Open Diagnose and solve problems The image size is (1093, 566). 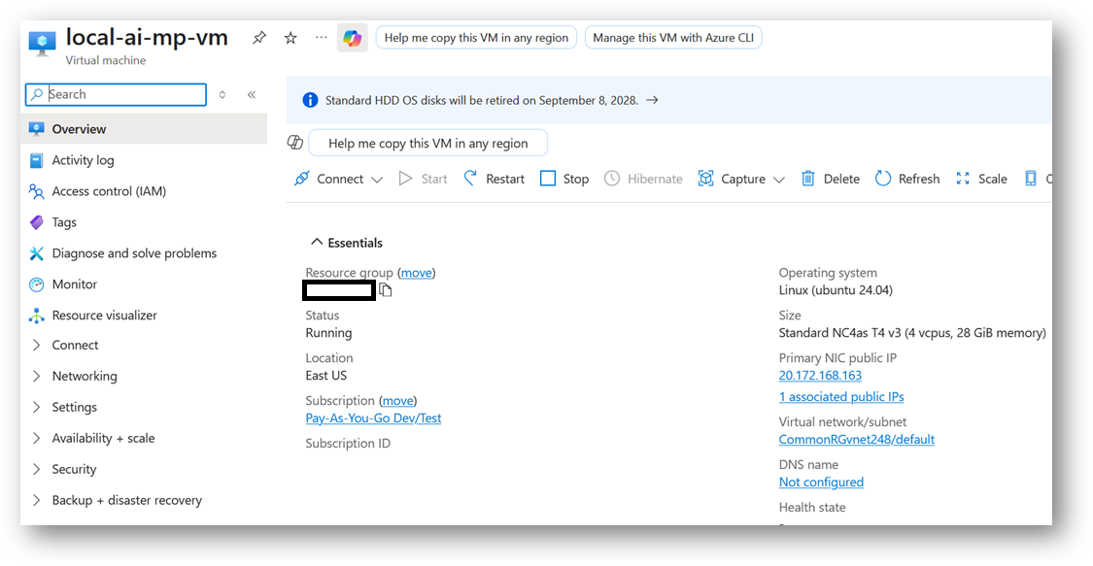click(x=134, y=252)
